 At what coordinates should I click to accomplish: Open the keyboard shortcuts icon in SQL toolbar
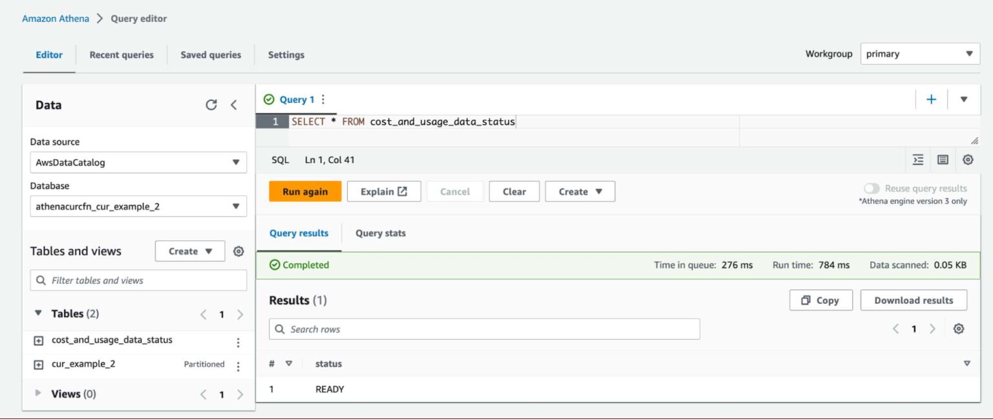click(943, 159)
